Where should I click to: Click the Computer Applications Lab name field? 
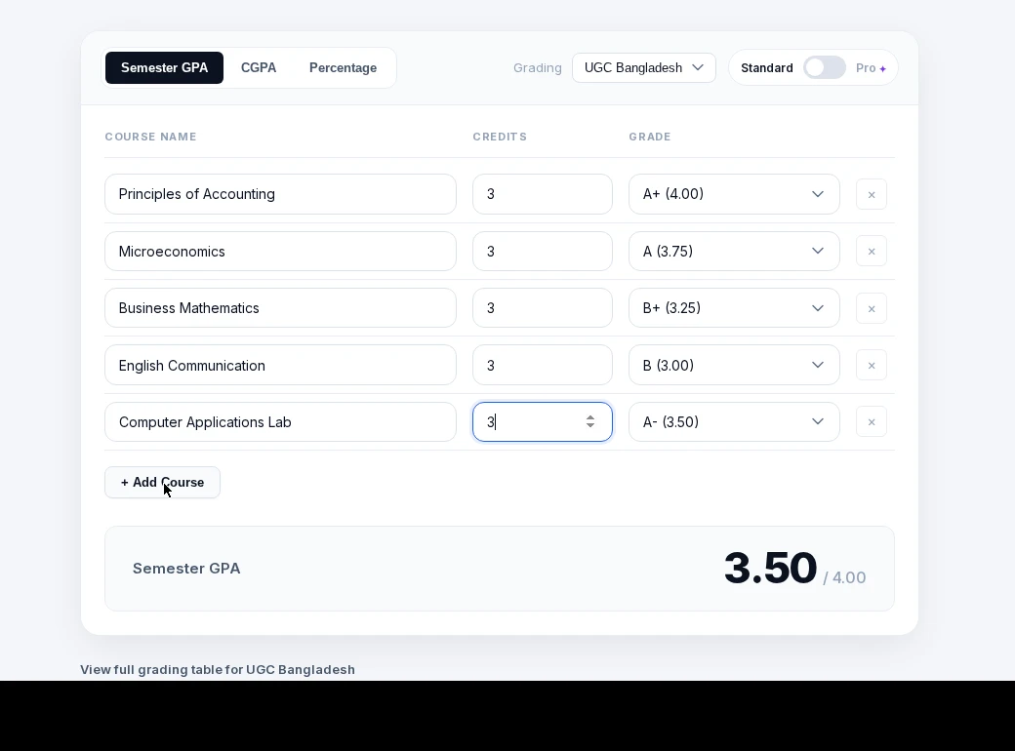click(x=280, y=421)
